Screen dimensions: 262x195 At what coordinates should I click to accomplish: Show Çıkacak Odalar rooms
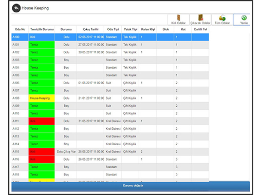[200, 19]
